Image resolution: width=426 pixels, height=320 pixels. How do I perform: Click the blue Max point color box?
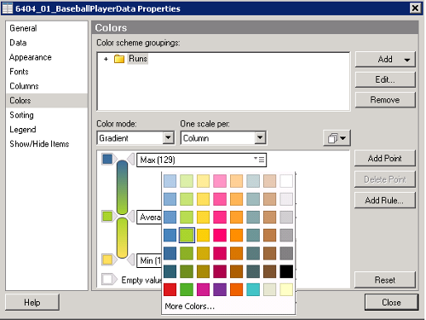click(x=107, y=159)
